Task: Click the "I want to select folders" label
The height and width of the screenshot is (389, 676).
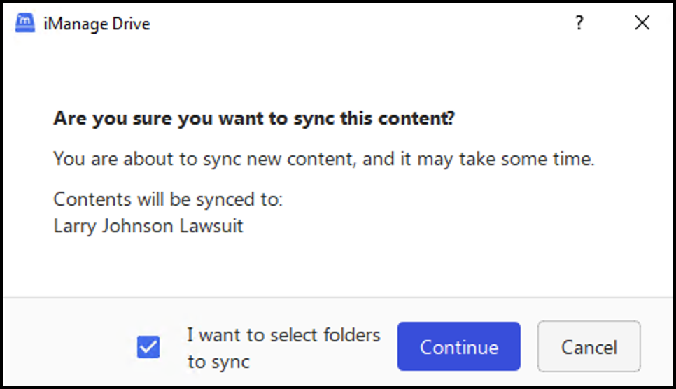Action: click(x=283, y=335)
